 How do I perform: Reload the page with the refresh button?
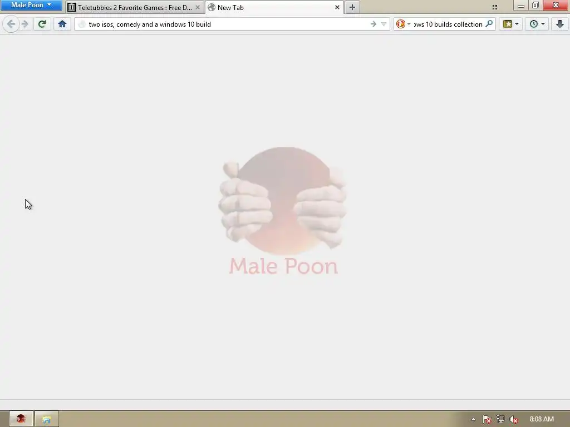click(x=42, y=24)
